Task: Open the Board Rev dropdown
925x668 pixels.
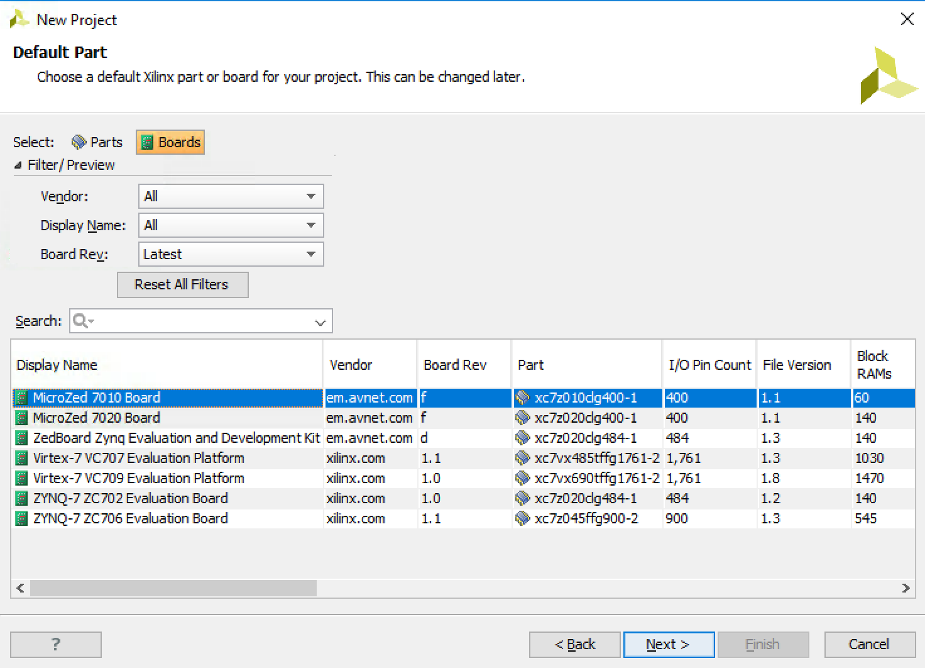Action: click(x=231, y=254)
